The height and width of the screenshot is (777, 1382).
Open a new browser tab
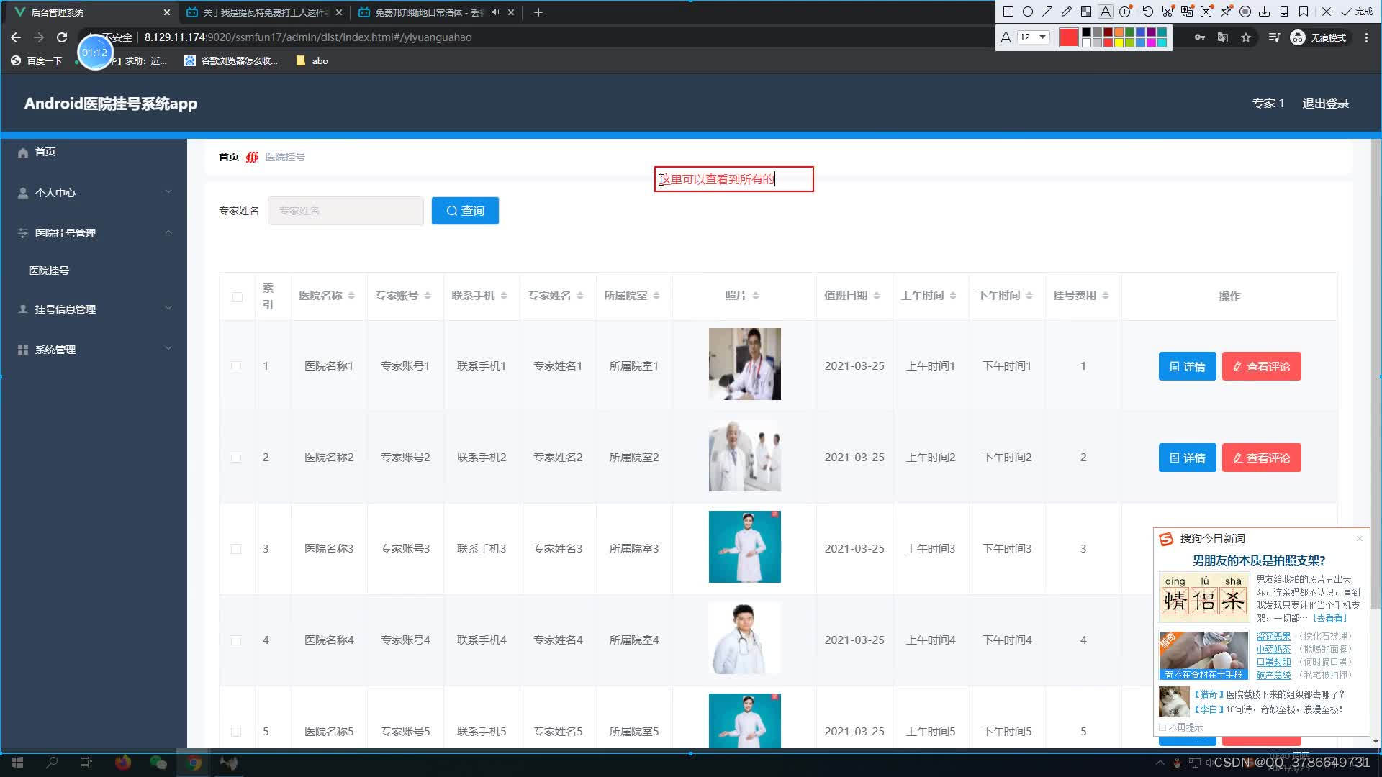pyautogui.click(x=538, y=12)
